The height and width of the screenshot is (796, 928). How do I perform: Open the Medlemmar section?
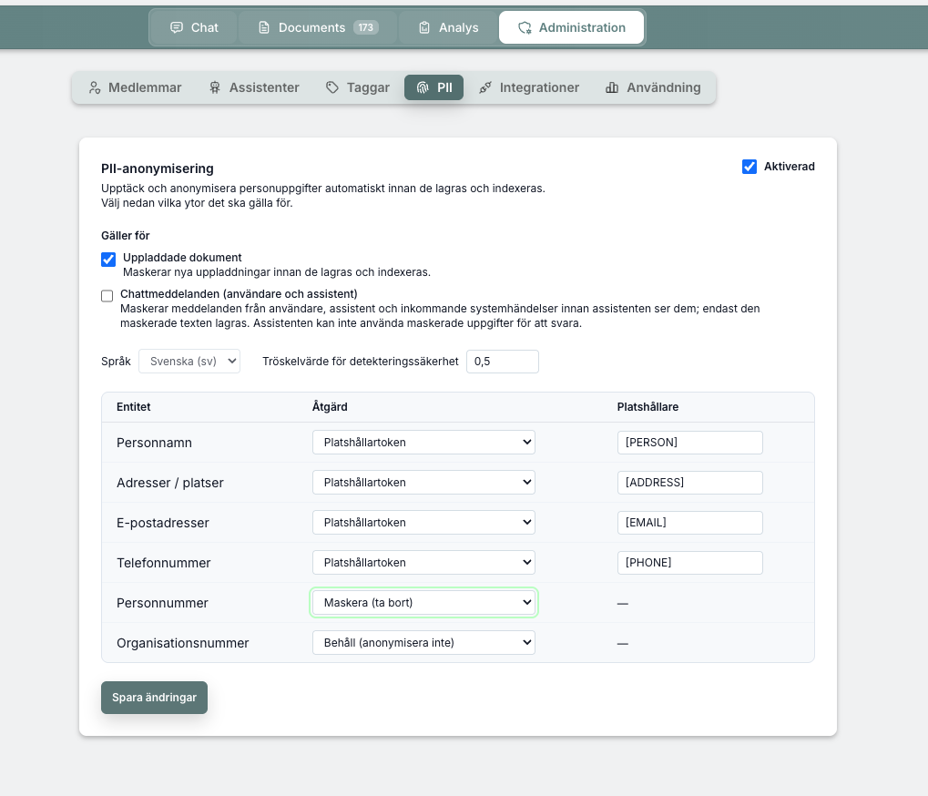click(135, 87)
